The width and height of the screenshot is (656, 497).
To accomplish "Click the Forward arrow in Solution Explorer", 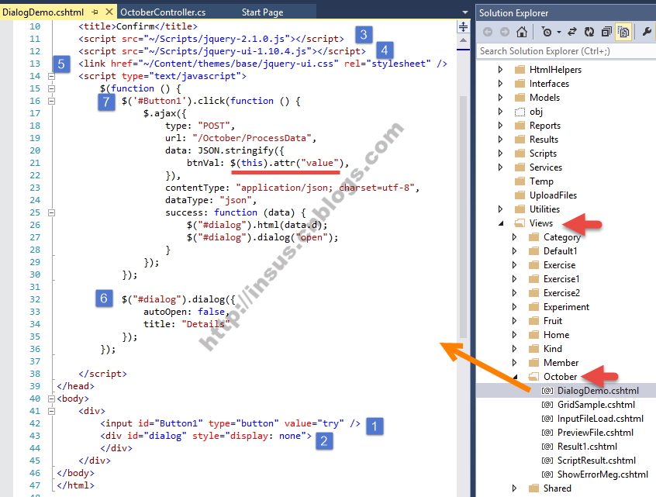I will 505,32.
